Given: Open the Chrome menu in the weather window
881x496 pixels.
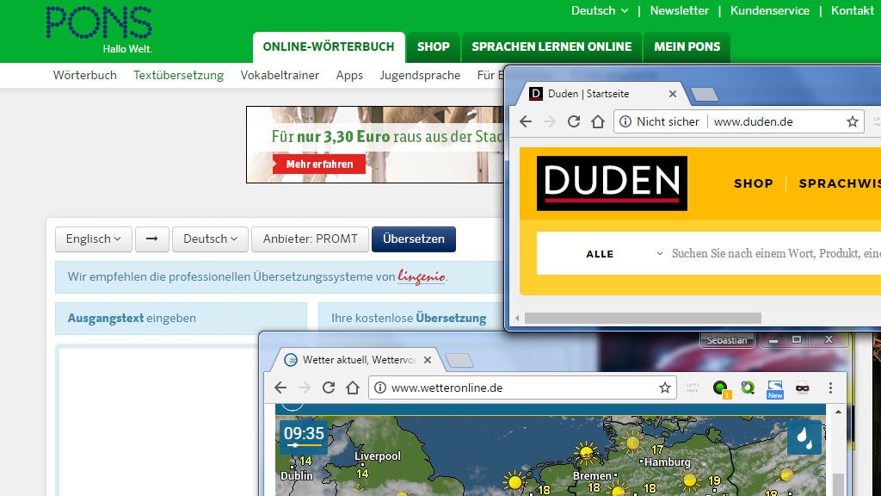Looking at the screenshot, I should 831,388.
